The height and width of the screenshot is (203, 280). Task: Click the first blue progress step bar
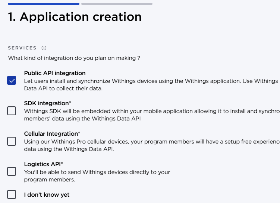point(44,4)
